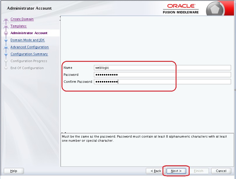
Task: Open the Advanced Configuration step link
Action: point(30,47)
